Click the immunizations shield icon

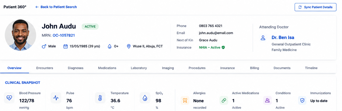302,100
